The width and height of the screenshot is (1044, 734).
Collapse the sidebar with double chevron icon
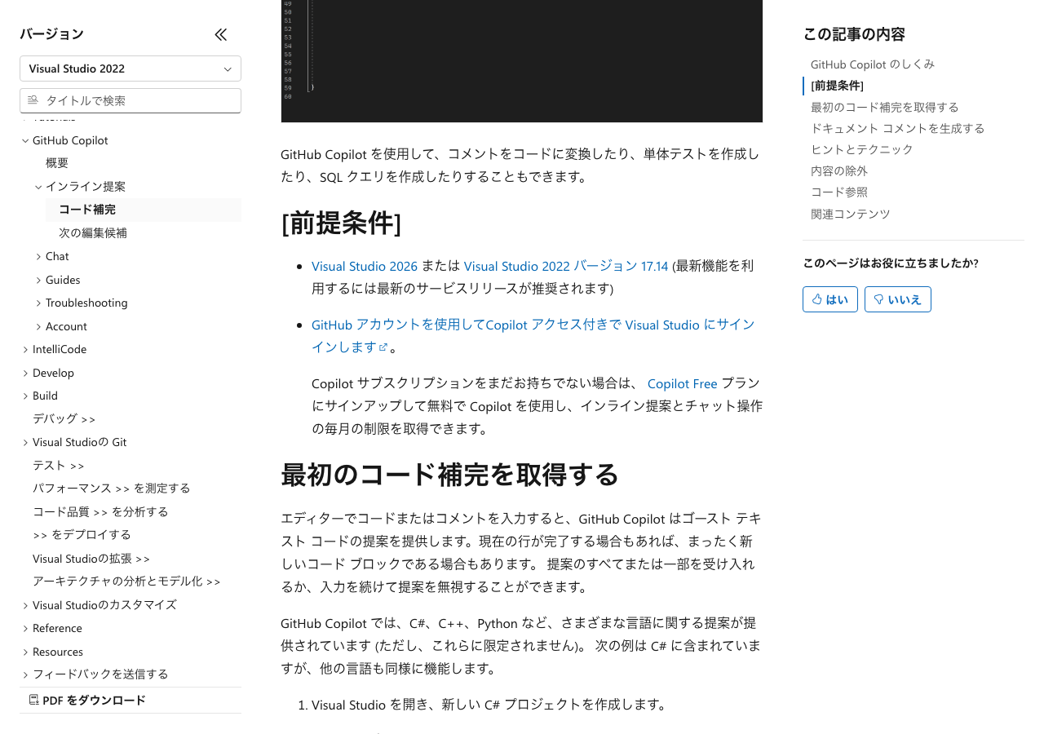[221, 34]
